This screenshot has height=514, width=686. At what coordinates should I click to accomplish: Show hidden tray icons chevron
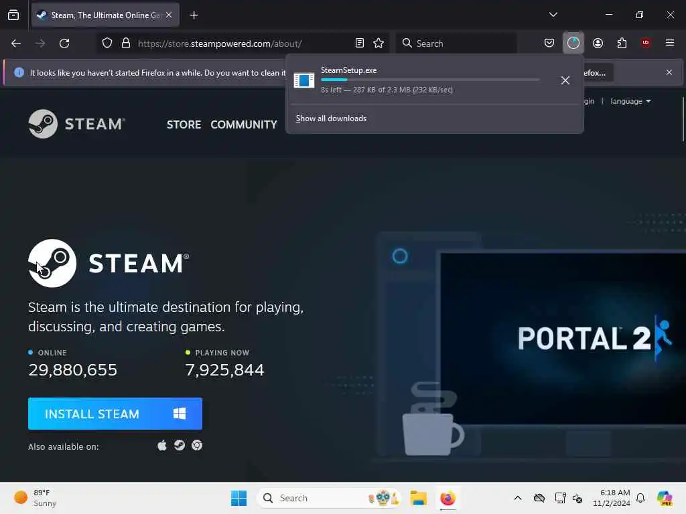point(518,498)
